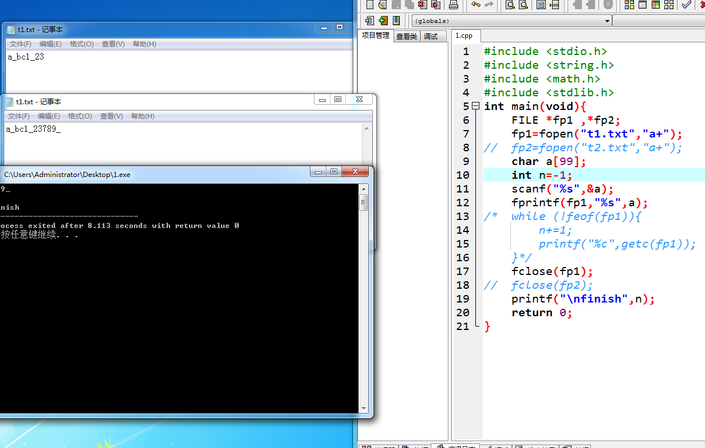Run the program via window icon
This screenshot has height=448, width=705.
[643, 5]
